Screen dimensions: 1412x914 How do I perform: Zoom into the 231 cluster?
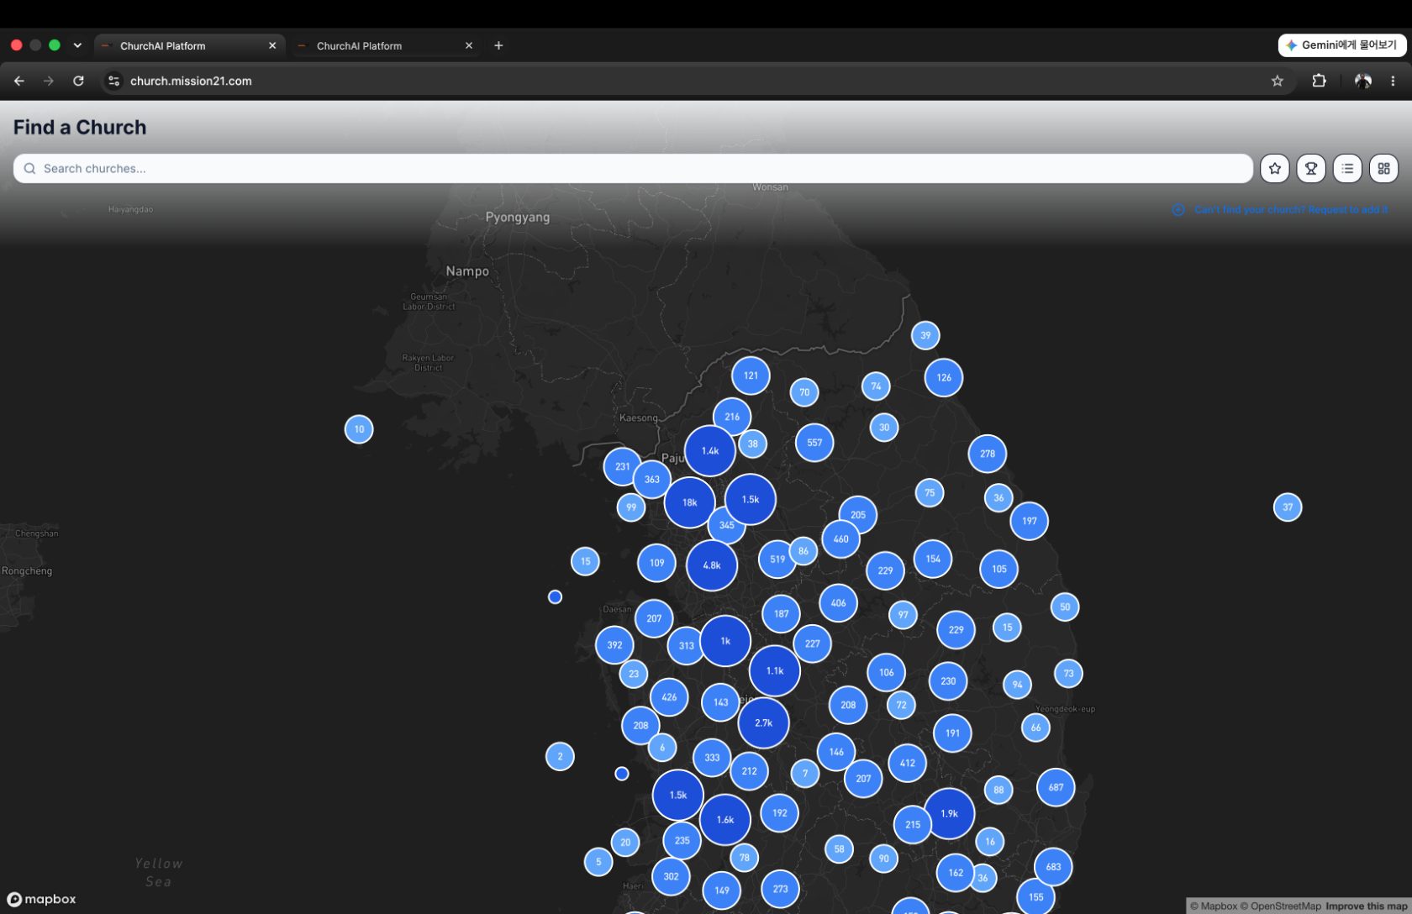coord(622,466)
